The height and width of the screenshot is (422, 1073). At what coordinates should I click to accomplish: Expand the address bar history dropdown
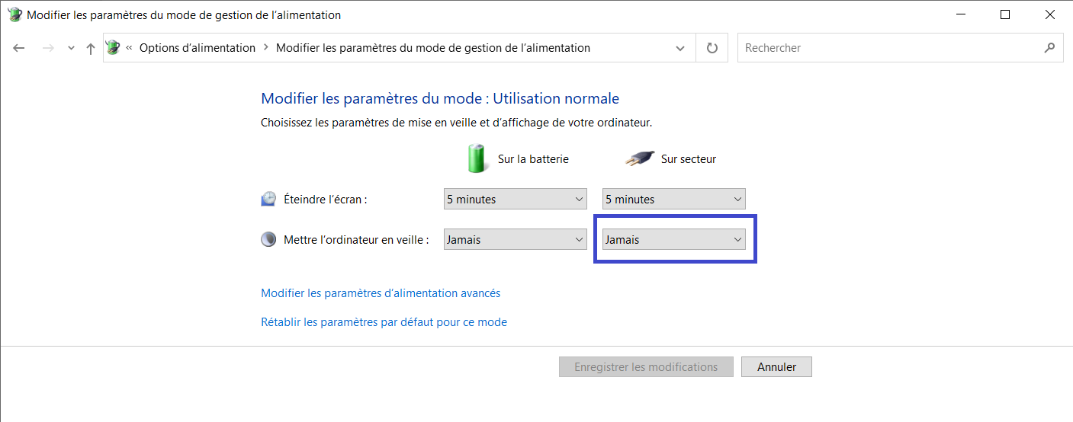[x=680, y=48]
